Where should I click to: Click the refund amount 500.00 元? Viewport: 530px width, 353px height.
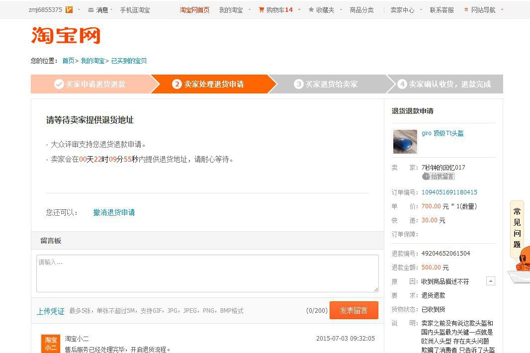(435, 267)
